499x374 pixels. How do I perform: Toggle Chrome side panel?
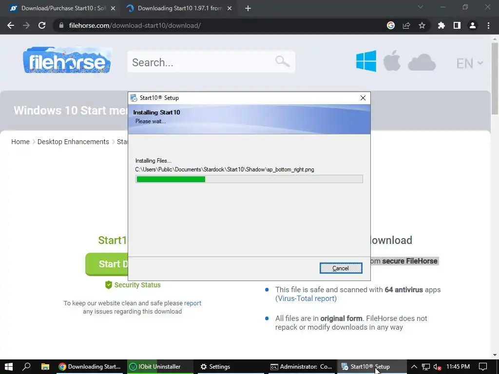[x=457, y=25]
